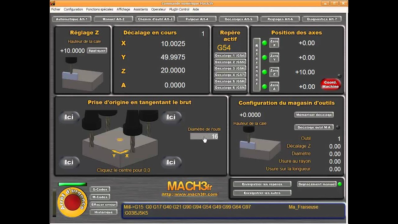Click the tool magazine +0.0000 height field

point(250,115)
